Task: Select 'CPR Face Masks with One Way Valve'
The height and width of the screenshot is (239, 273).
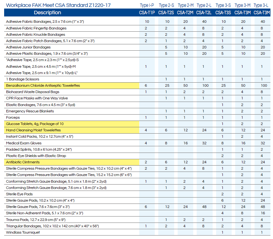Action: tap(37, 98)
